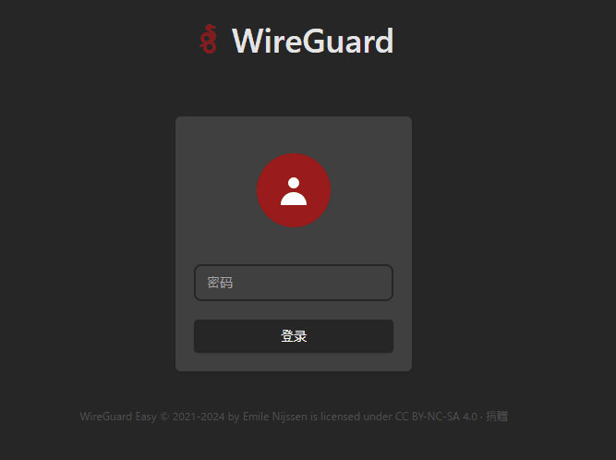Click the red WireGuard dragon logo

tap(208, 39)
